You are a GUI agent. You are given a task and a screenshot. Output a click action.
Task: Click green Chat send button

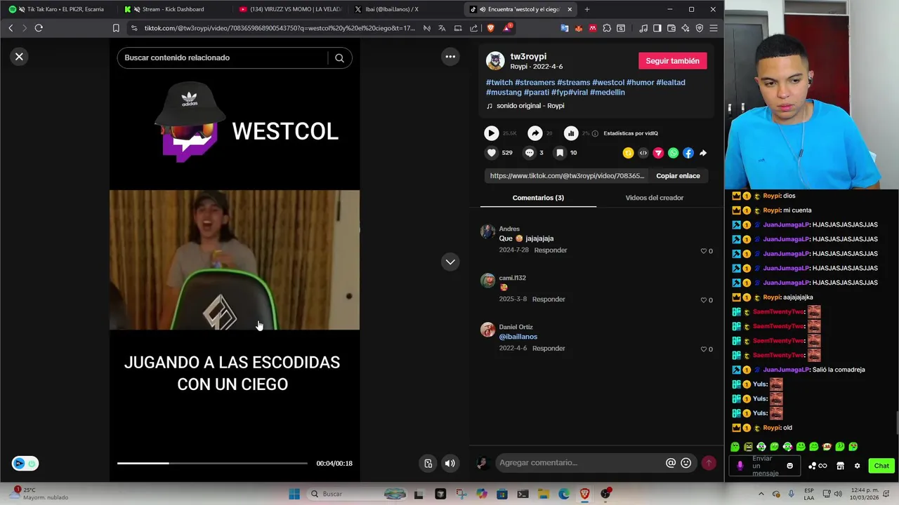coord(881,466)
